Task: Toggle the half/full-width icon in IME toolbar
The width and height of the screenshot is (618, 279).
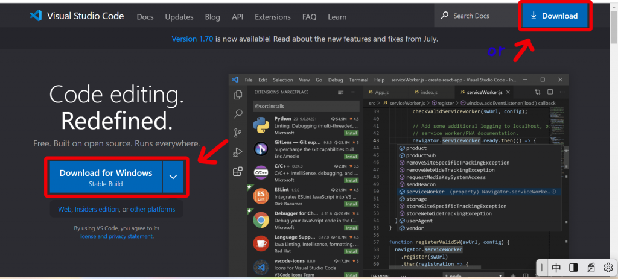Action: tap(573, 268)
